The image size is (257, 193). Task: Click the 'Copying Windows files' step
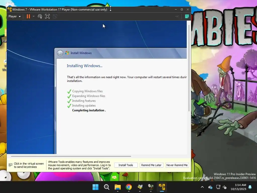(x=87, y=91)
